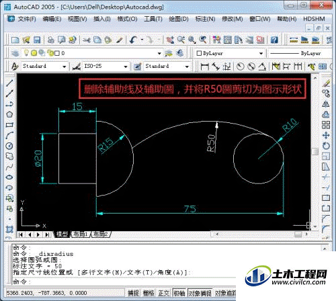Open the 修改(M) menu
The width and height of the screenshot is (336, 301).
(233, 19)
